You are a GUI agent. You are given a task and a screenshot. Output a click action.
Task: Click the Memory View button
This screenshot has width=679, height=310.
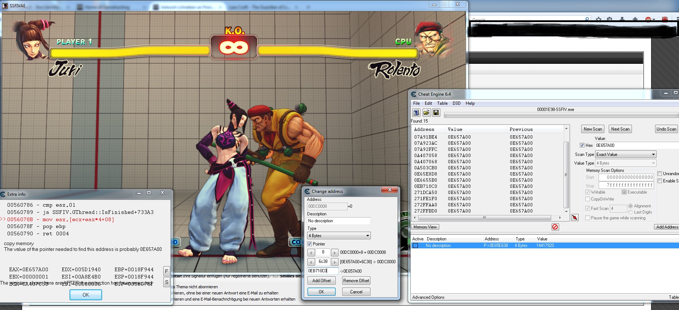click(x=425, y=227)
